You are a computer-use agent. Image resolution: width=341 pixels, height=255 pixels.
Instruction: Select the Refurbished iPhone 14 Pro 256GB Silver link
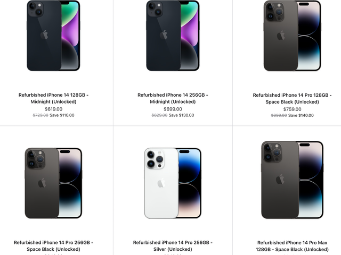[x=173, y=246]
